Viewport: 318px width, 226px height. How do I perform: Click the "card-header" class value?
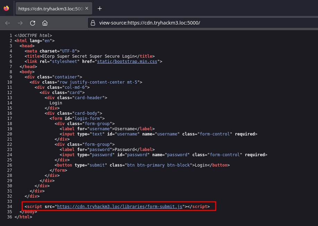(x=88, y=97)
